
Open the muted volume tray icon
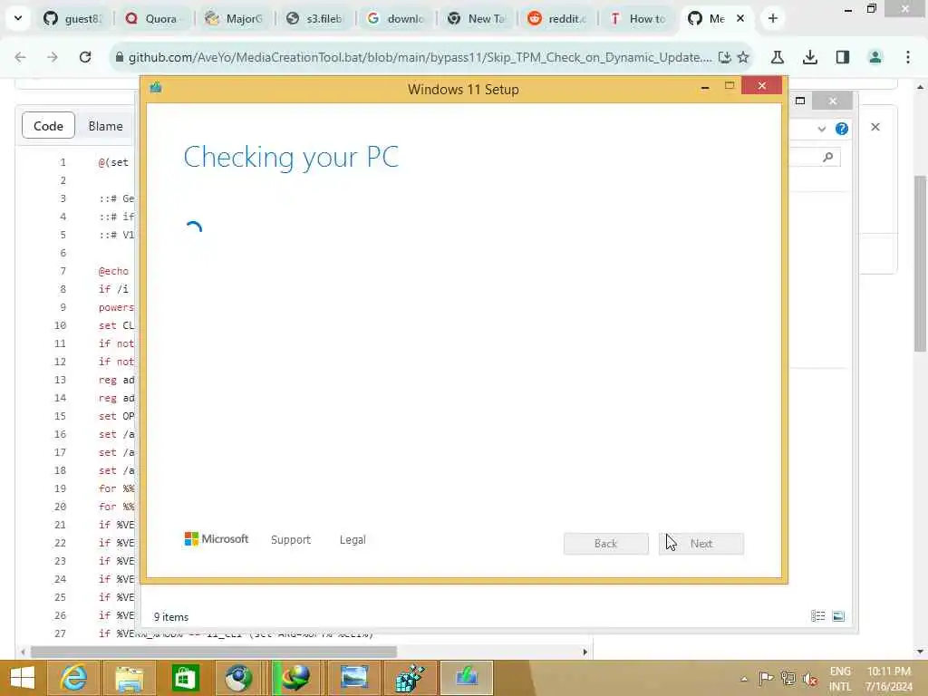pyautogui.click(x=810, y=680)
